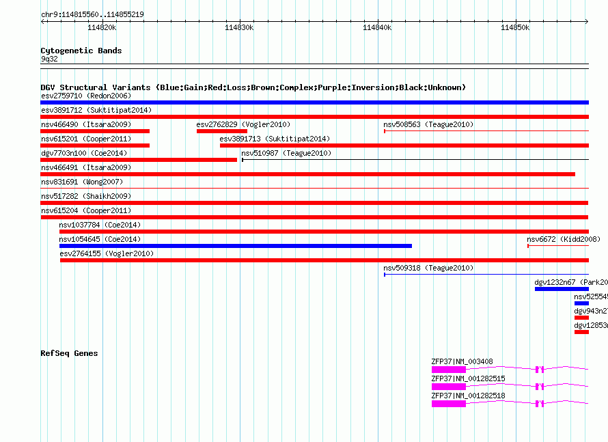Click nsv466491 (Itsara2009) label

pyautogui.click(x=86, y=167)
